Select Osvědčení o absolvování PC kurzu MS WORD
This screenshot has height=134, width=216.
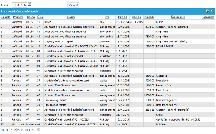71,66
